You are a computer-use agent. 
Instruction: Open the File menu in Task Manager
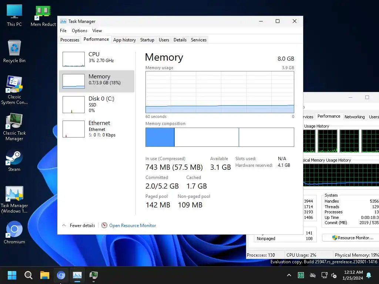click(x=63, y=31)
